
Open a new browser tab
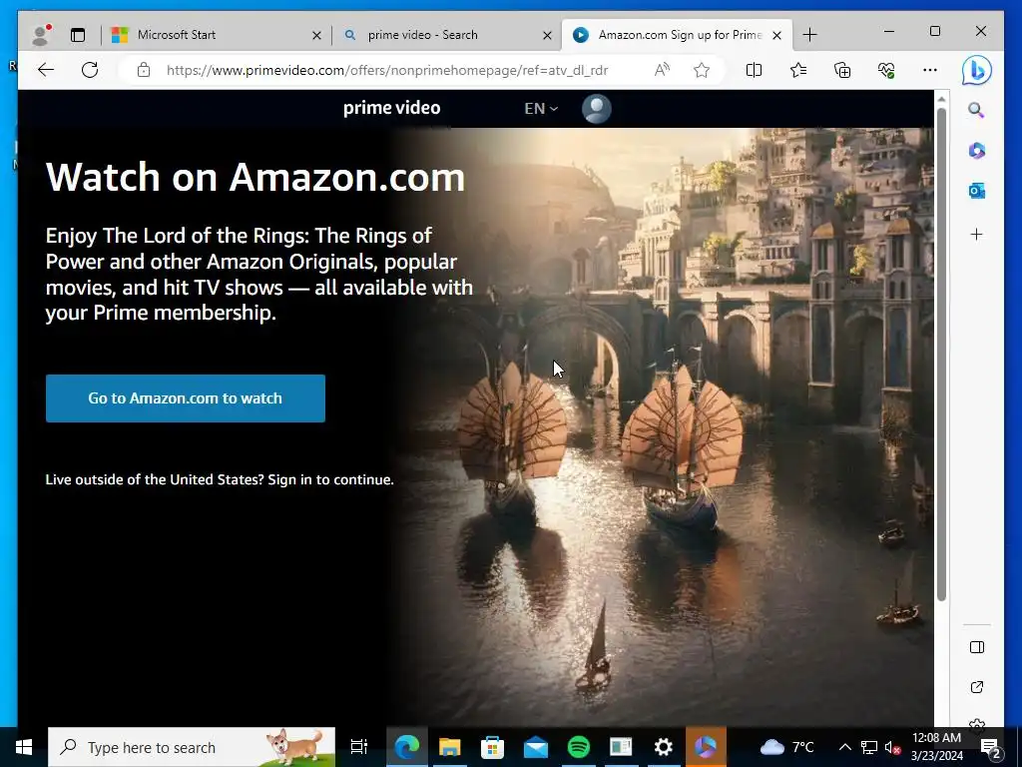[x=809, y=35]
